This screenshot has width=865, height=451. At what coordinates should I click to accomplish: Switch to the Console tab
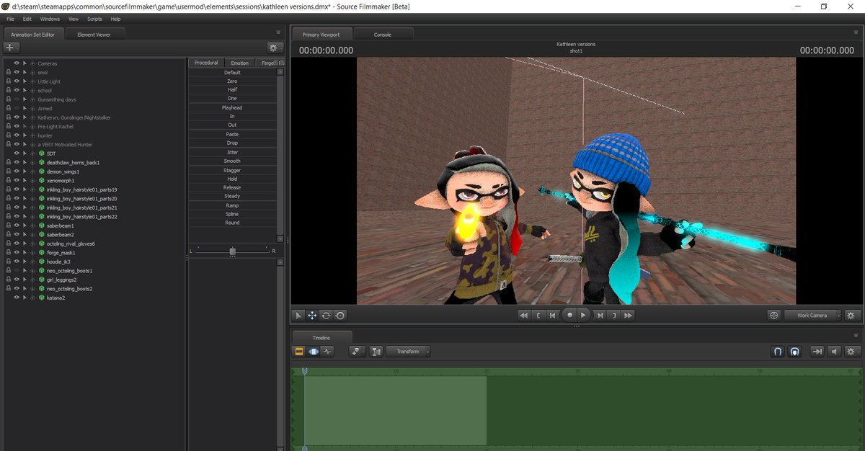[x=383, y=34]
